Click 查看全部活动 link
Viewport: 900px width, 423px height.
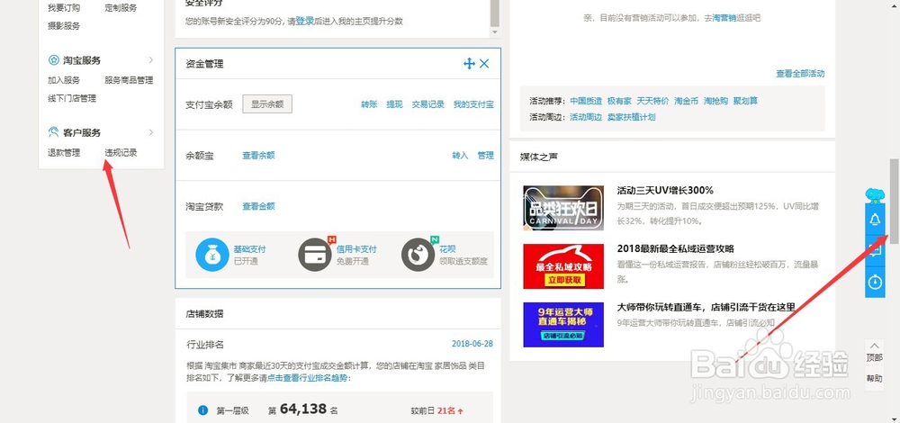[800, 74]
